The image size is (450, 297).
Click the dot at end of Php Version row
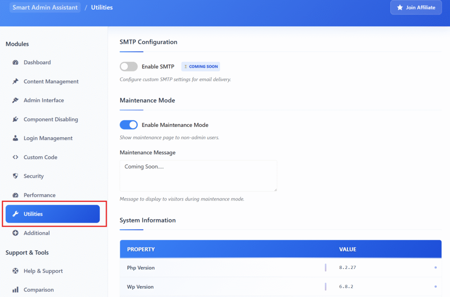click(x=435, y=268)
